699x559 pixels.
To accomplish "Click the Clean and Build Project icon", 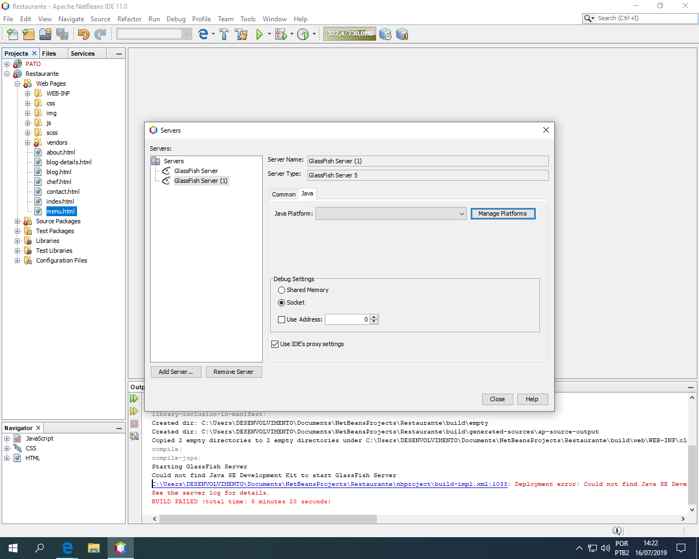I will point(241,34).
